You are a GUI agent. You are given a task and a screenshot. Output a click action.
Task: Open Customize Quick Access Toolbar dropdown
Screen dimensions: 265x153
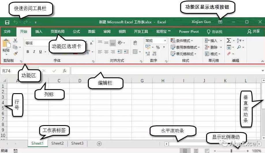point(36,22)
